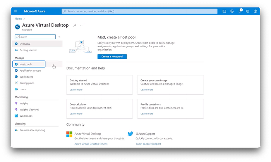Screen dimensions: 271x162
Task: Click 'Profile containers' card title
Action: [151, 104]
